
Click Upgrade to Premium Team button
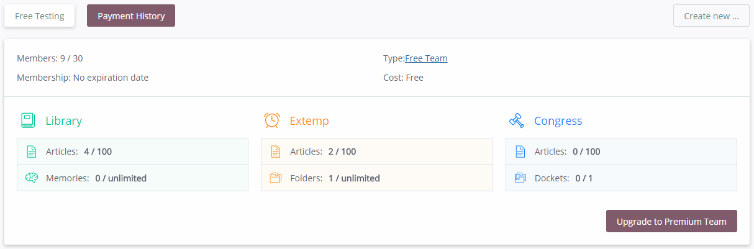click(x=671, y=221)
